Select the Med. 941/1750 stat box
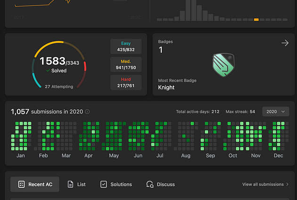The width and height of the screenshot is (297, 200). (x=125, y=64)
